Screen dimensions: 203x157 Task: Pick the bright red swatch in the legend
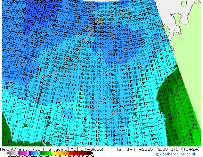pos(70,153)
